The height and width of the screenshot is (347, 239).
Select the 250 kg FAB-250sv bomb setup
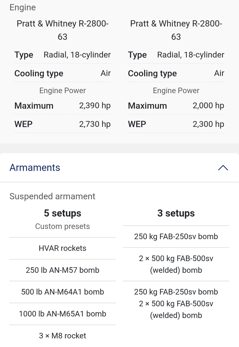point(176,236)
